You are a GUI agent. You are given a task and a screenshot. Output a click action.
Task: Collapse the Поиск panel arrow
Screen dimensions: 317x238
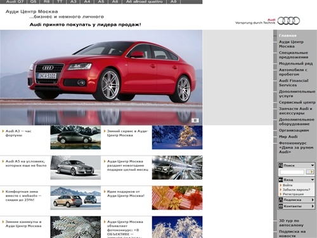[313, 165]
